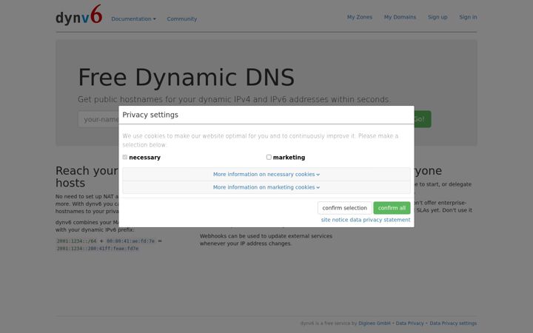Expand More information on marketing cookies
533x333 pixels.
pyautogui.click(x=266, y=187)
